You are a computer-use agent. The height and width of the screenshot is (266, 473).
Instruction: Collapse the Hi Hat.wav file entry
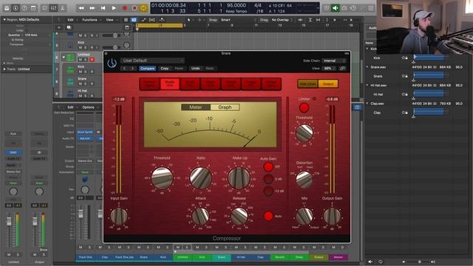[367, 86]
